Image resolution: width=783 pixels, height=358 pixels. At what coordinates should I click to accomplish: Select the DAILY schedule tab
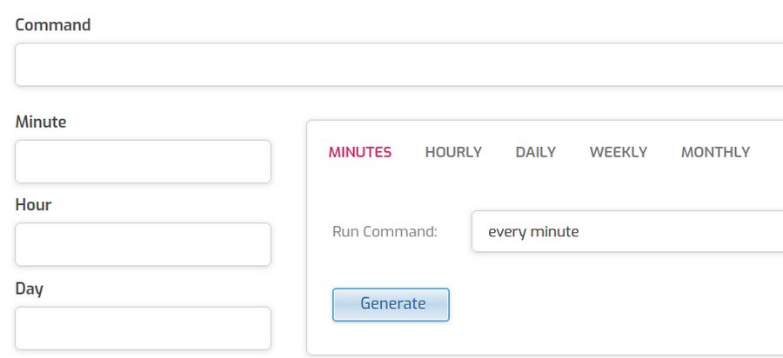(535, 152)
